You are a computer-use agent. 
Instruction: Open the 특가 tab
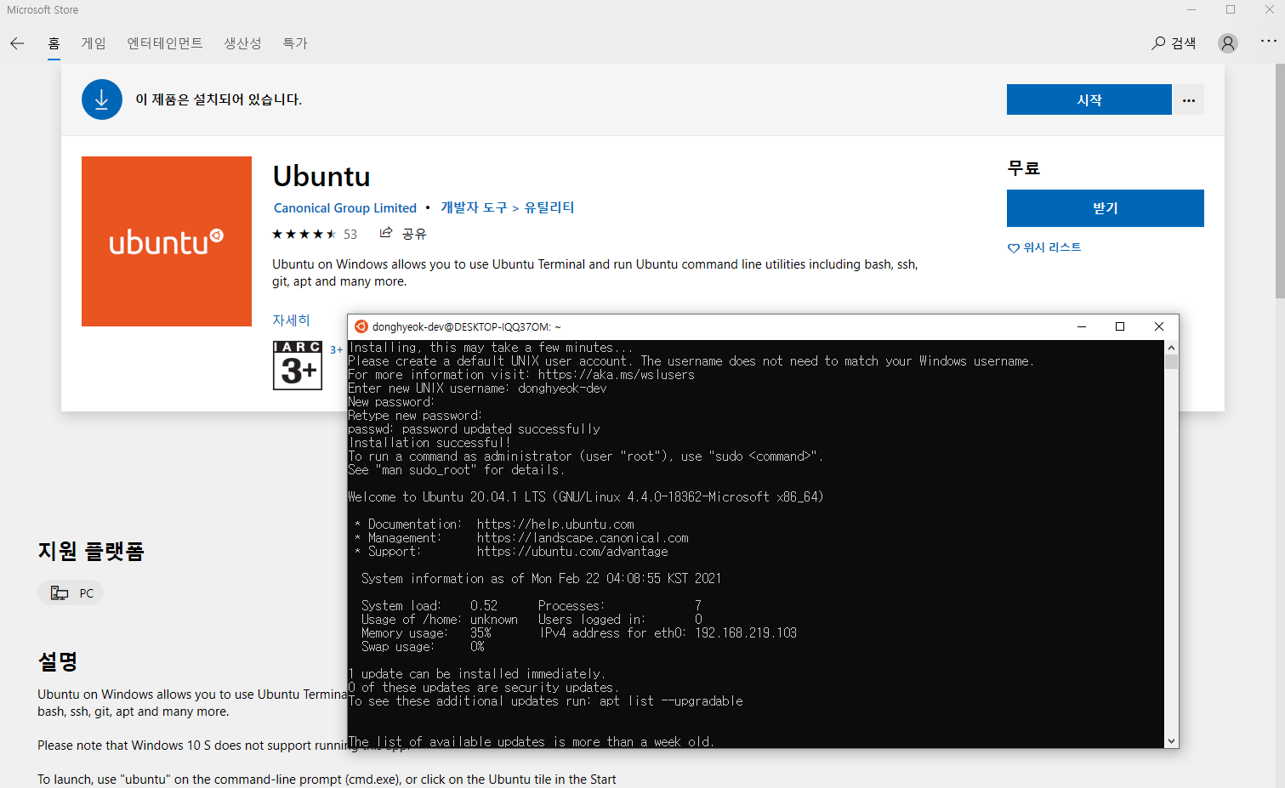coord(295,43)
